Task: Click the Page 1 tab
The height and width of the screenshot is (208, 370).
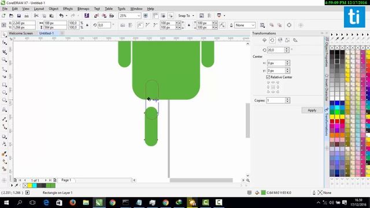Action: point(66,180)
